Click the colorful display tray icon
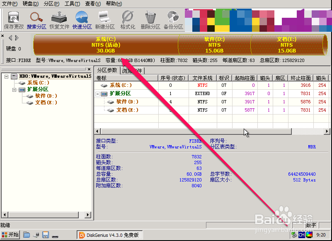 (309, 235)
